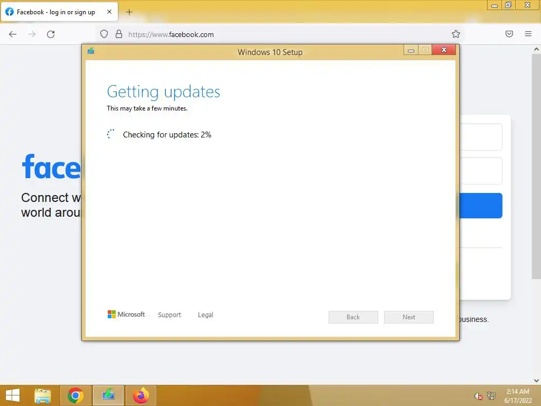The width and height of the screenshot is (541, 406).
Task: Click the muted volume tray icon
Action: coord(478,396)
